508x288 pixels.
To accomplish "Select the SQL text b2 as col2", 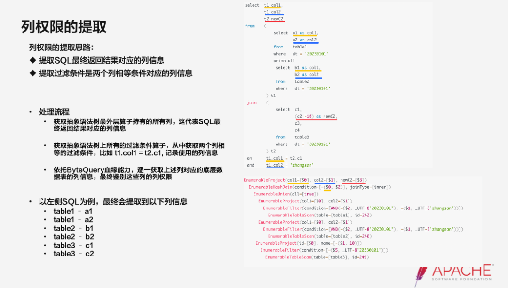I will click(x=307, y=74).
